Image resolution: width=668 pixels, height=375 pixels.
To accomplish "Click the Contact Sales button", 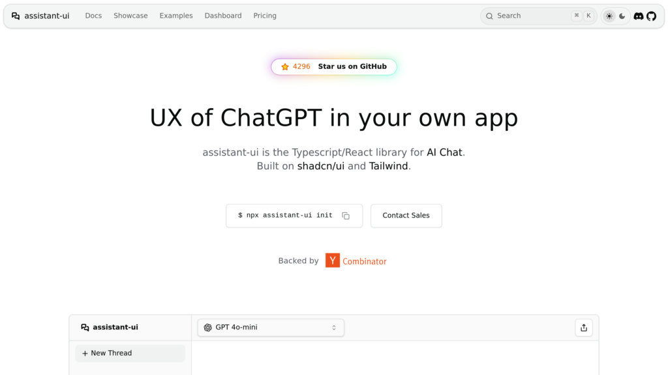I will click(x=406, y=215).
